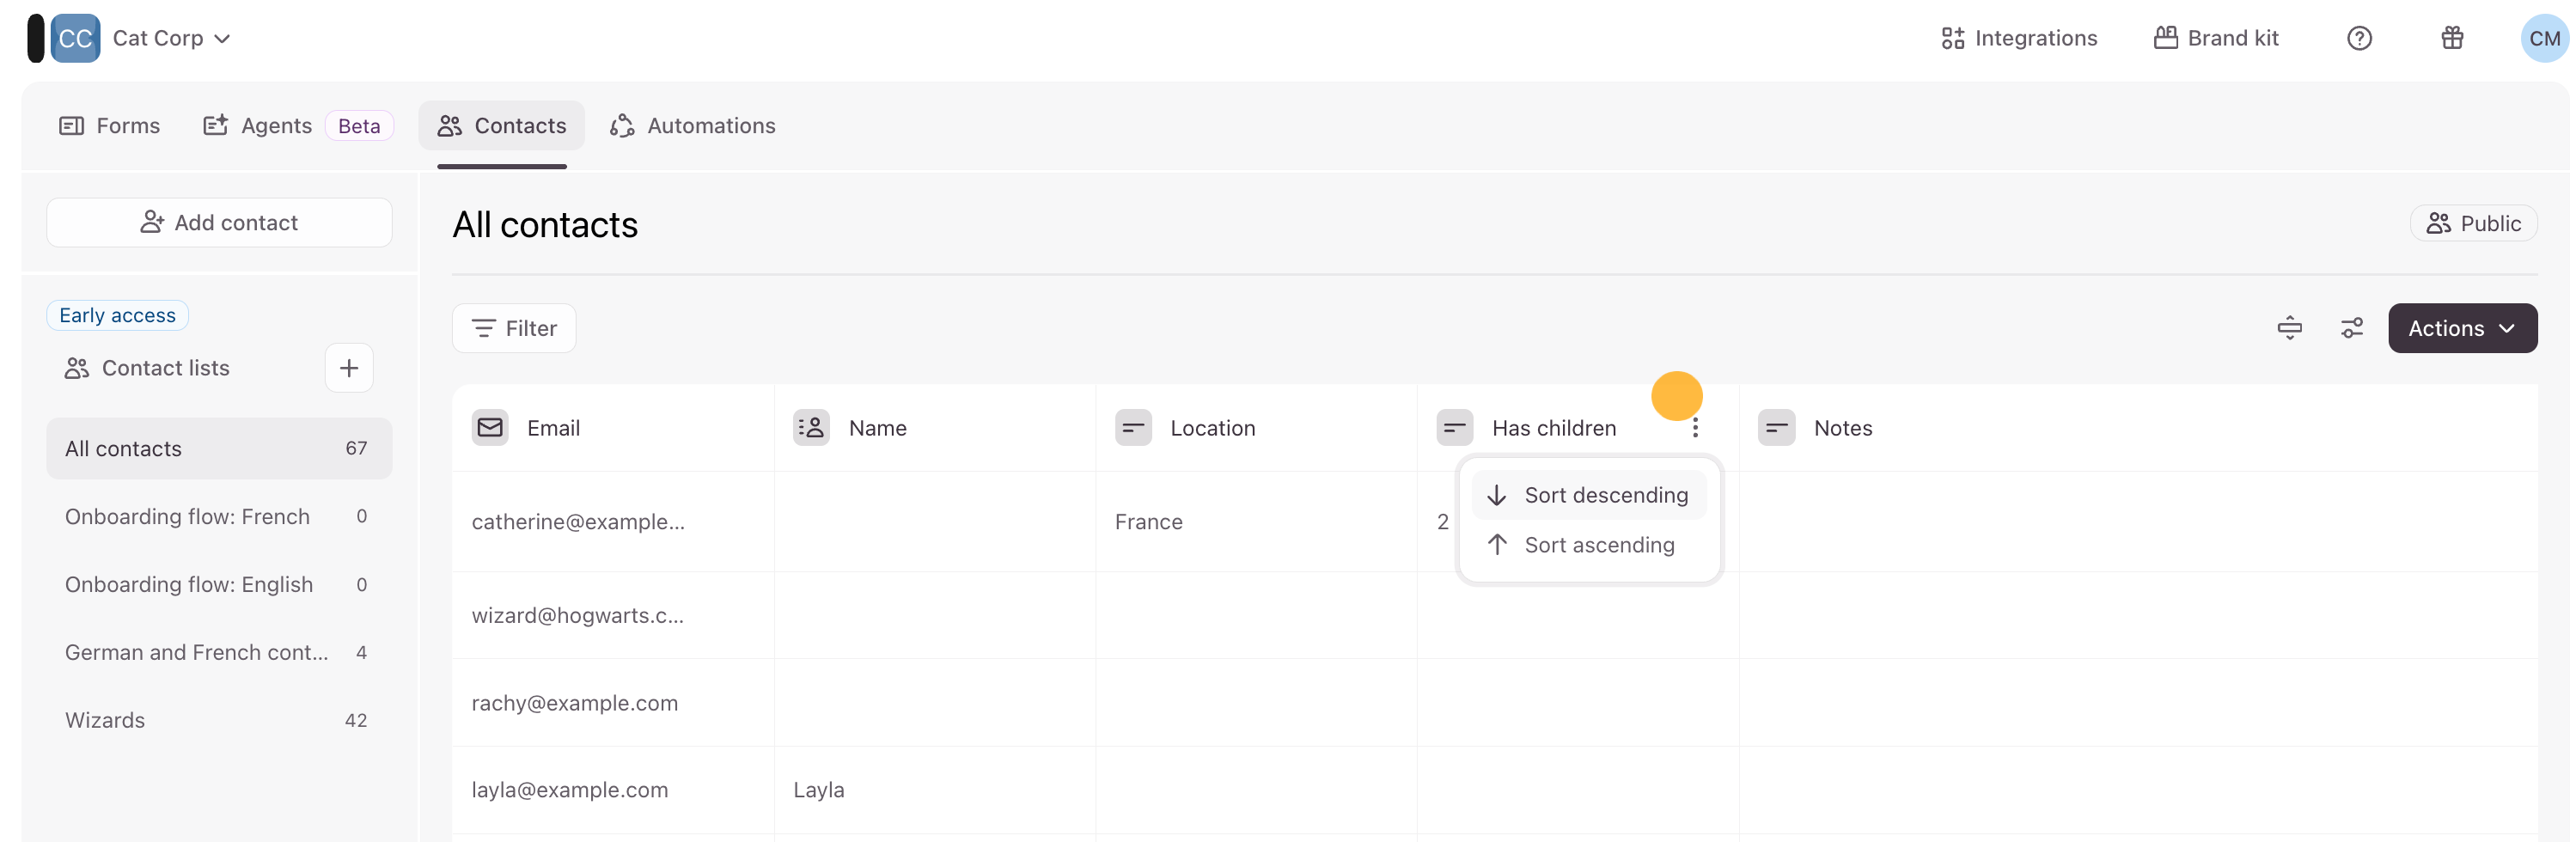Expand the Cat Corp workspace dropdown
Viewport: 2576px width, 842px height.
pyautogui.click(x=171, y=38)
